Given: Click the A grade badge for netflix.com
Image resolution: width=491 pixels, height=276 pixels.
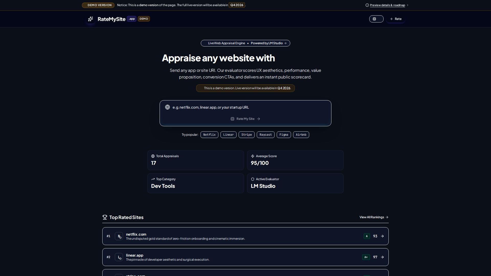Looking at the screenshot, I should point(367,236).
